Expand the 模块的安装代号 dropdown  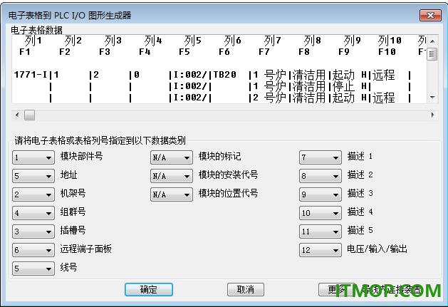pyautogui.click(x=172, y=176)
